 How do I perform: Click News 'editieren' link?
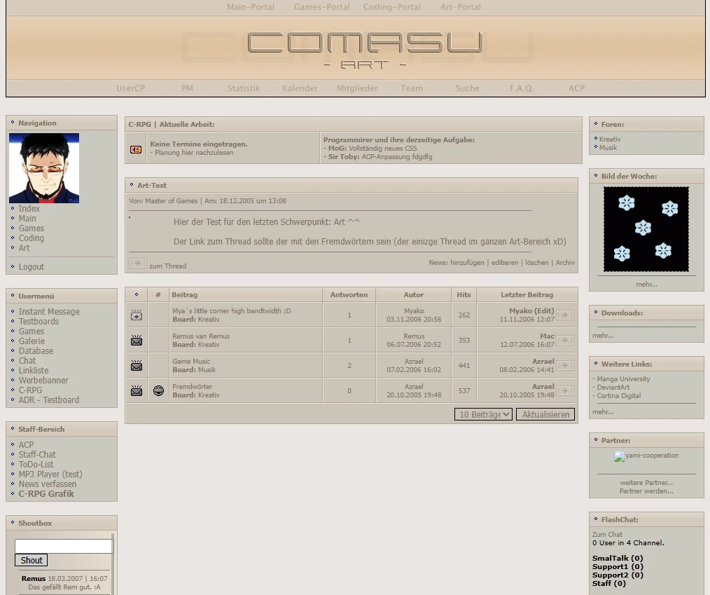[505, 262]
